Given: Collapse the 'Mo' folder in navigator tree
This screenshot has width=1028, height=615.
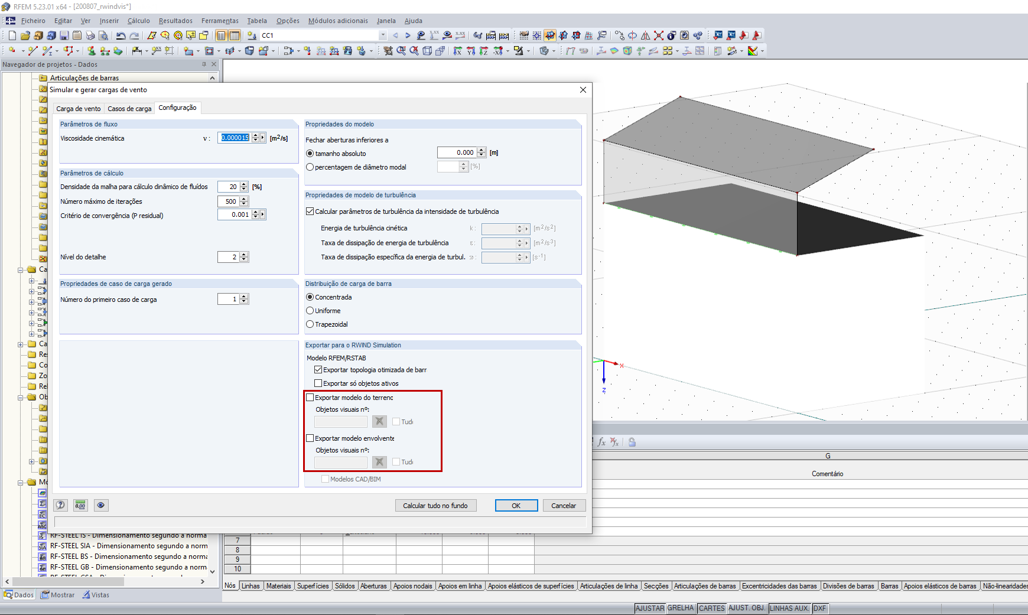Looking at the screenshot, I should pos(20,482).
